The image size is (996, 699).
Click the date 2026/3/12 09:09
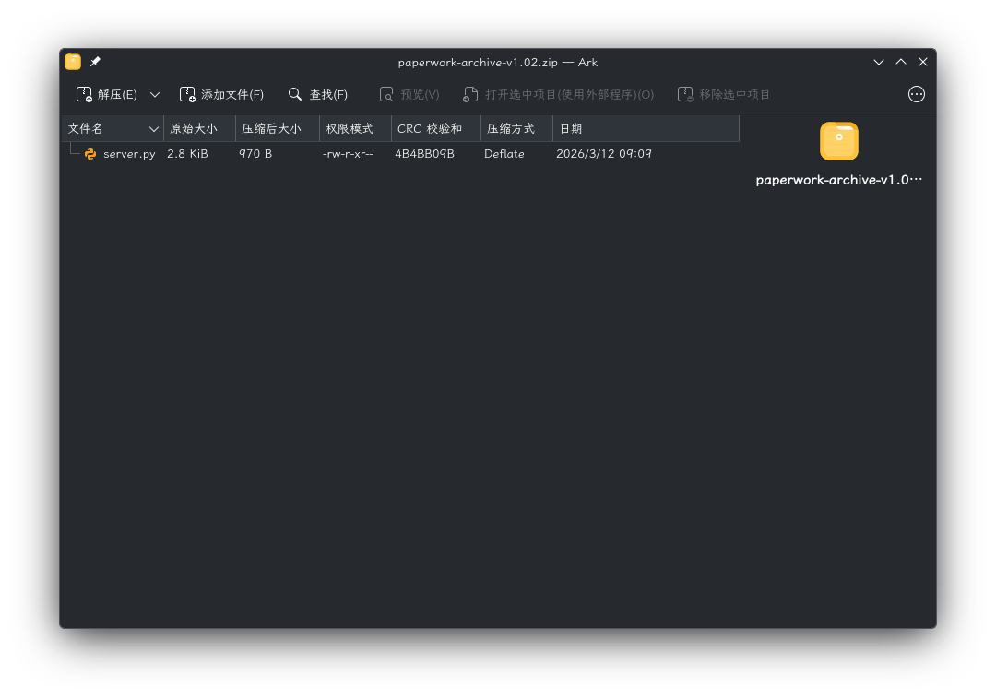[x=604, y=154]
